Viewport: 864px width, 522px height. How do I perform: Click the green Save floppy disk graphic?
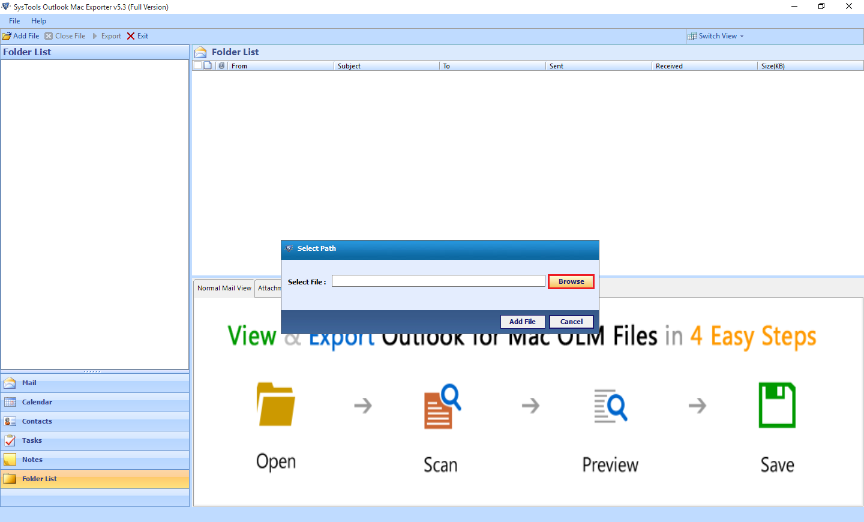click(777, 405)
